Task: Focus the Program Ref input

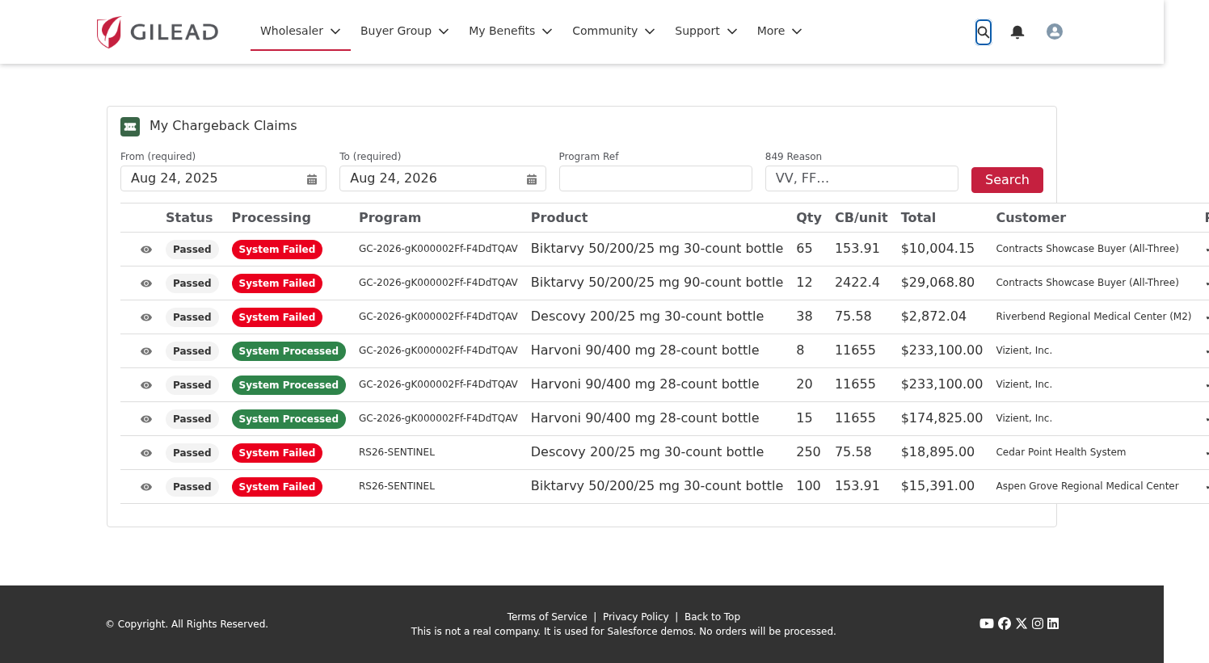Action: [655, 178]
